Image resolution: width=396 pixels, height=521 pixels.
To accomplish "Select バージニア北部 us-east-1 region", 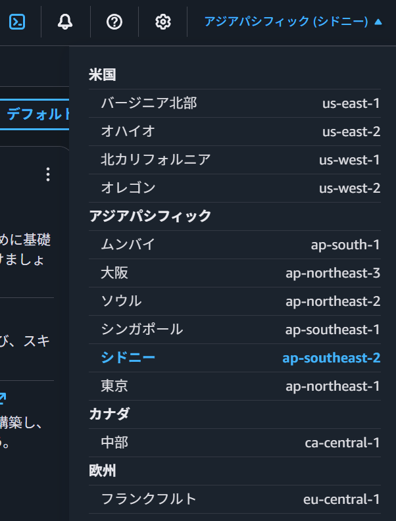I will (x=234, y=103).
